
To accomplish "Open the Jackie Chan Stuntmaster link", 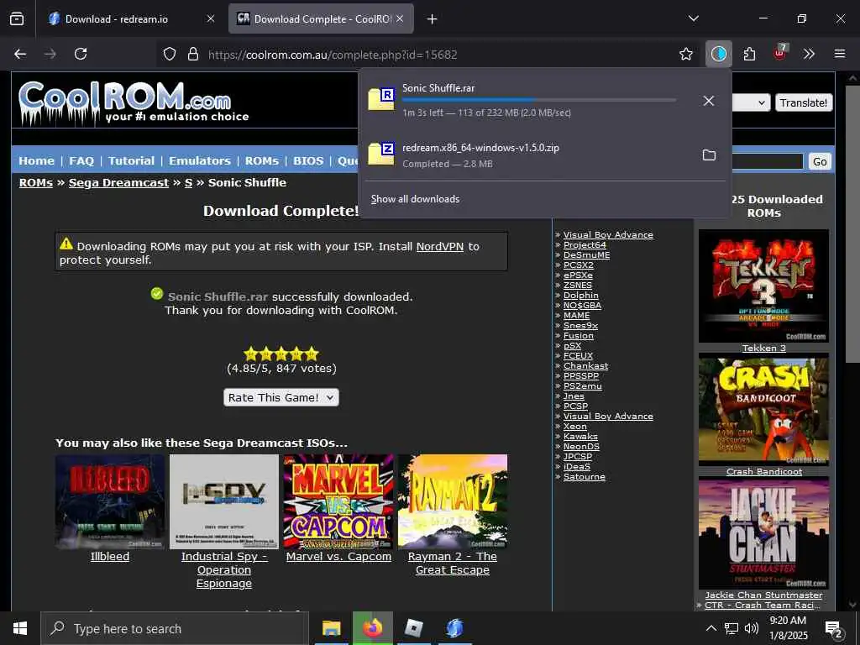I will pyautogui.click(x=764, y=595).
